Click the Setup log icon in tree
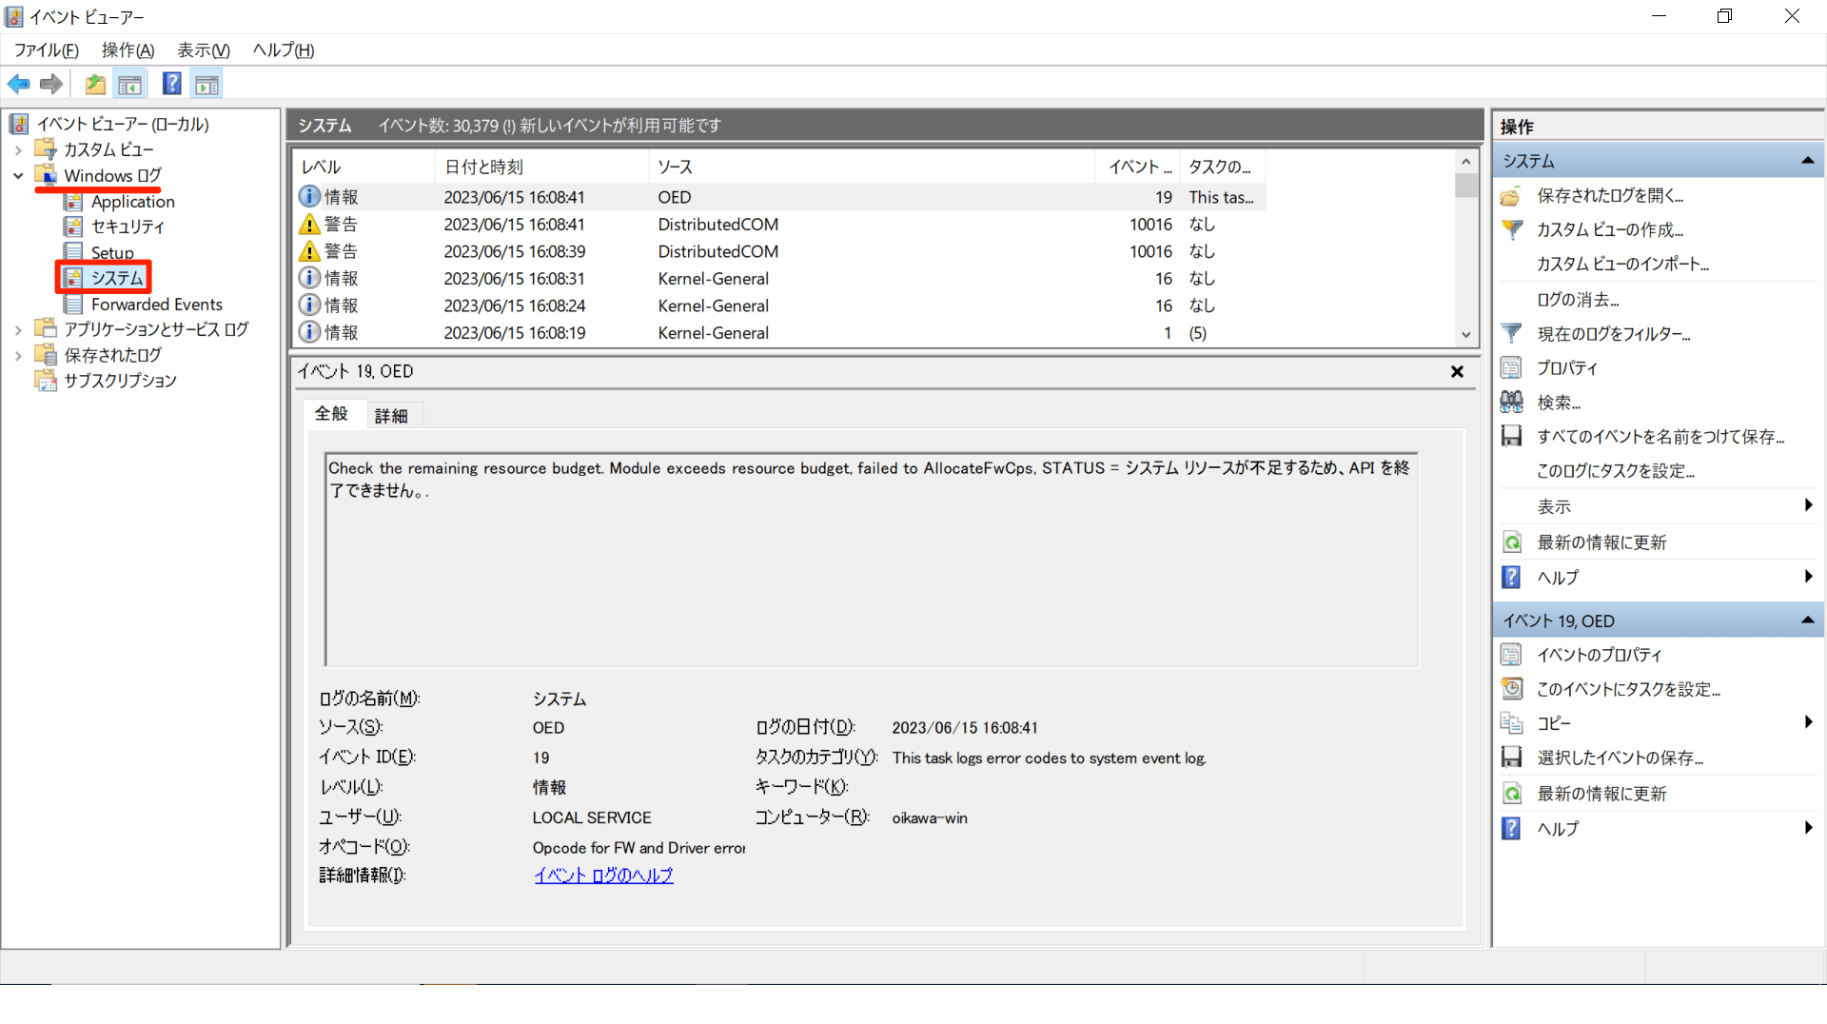Image resolution: width=1827 pixels, height=1024 pixels. (x=73, y=252)
